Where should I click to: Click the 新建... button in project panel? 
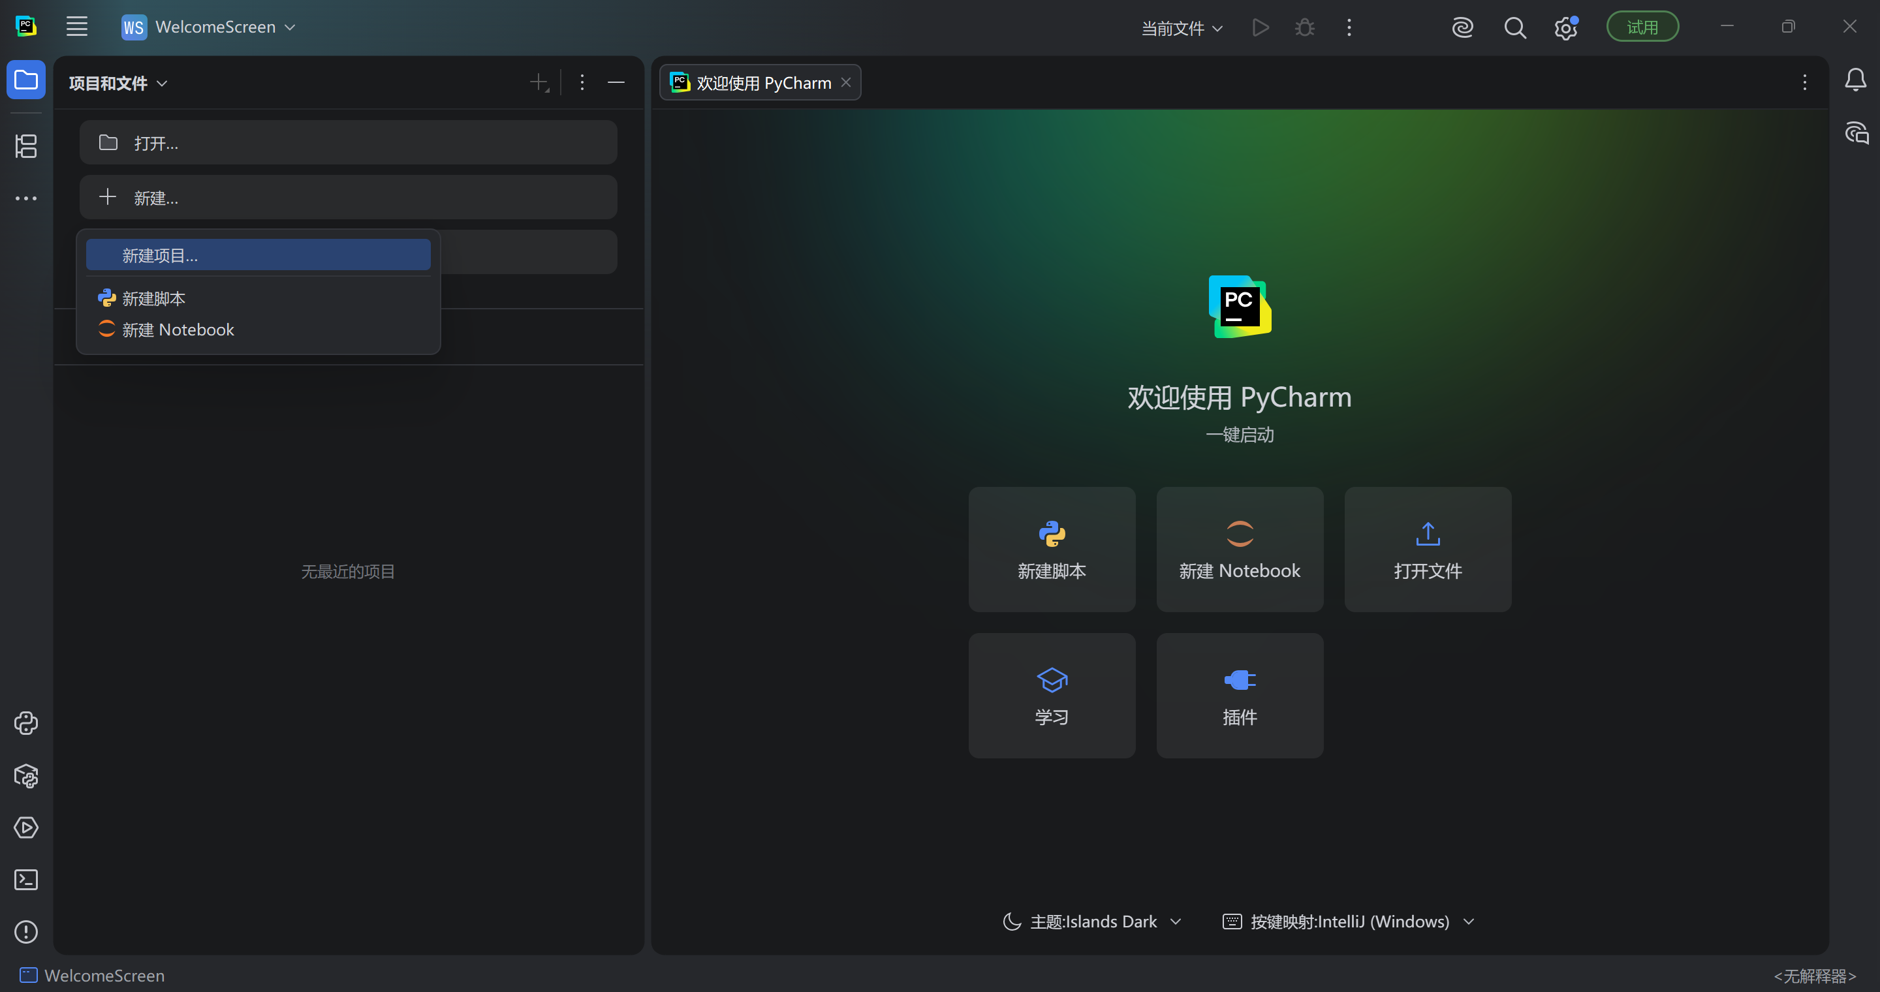348,197
